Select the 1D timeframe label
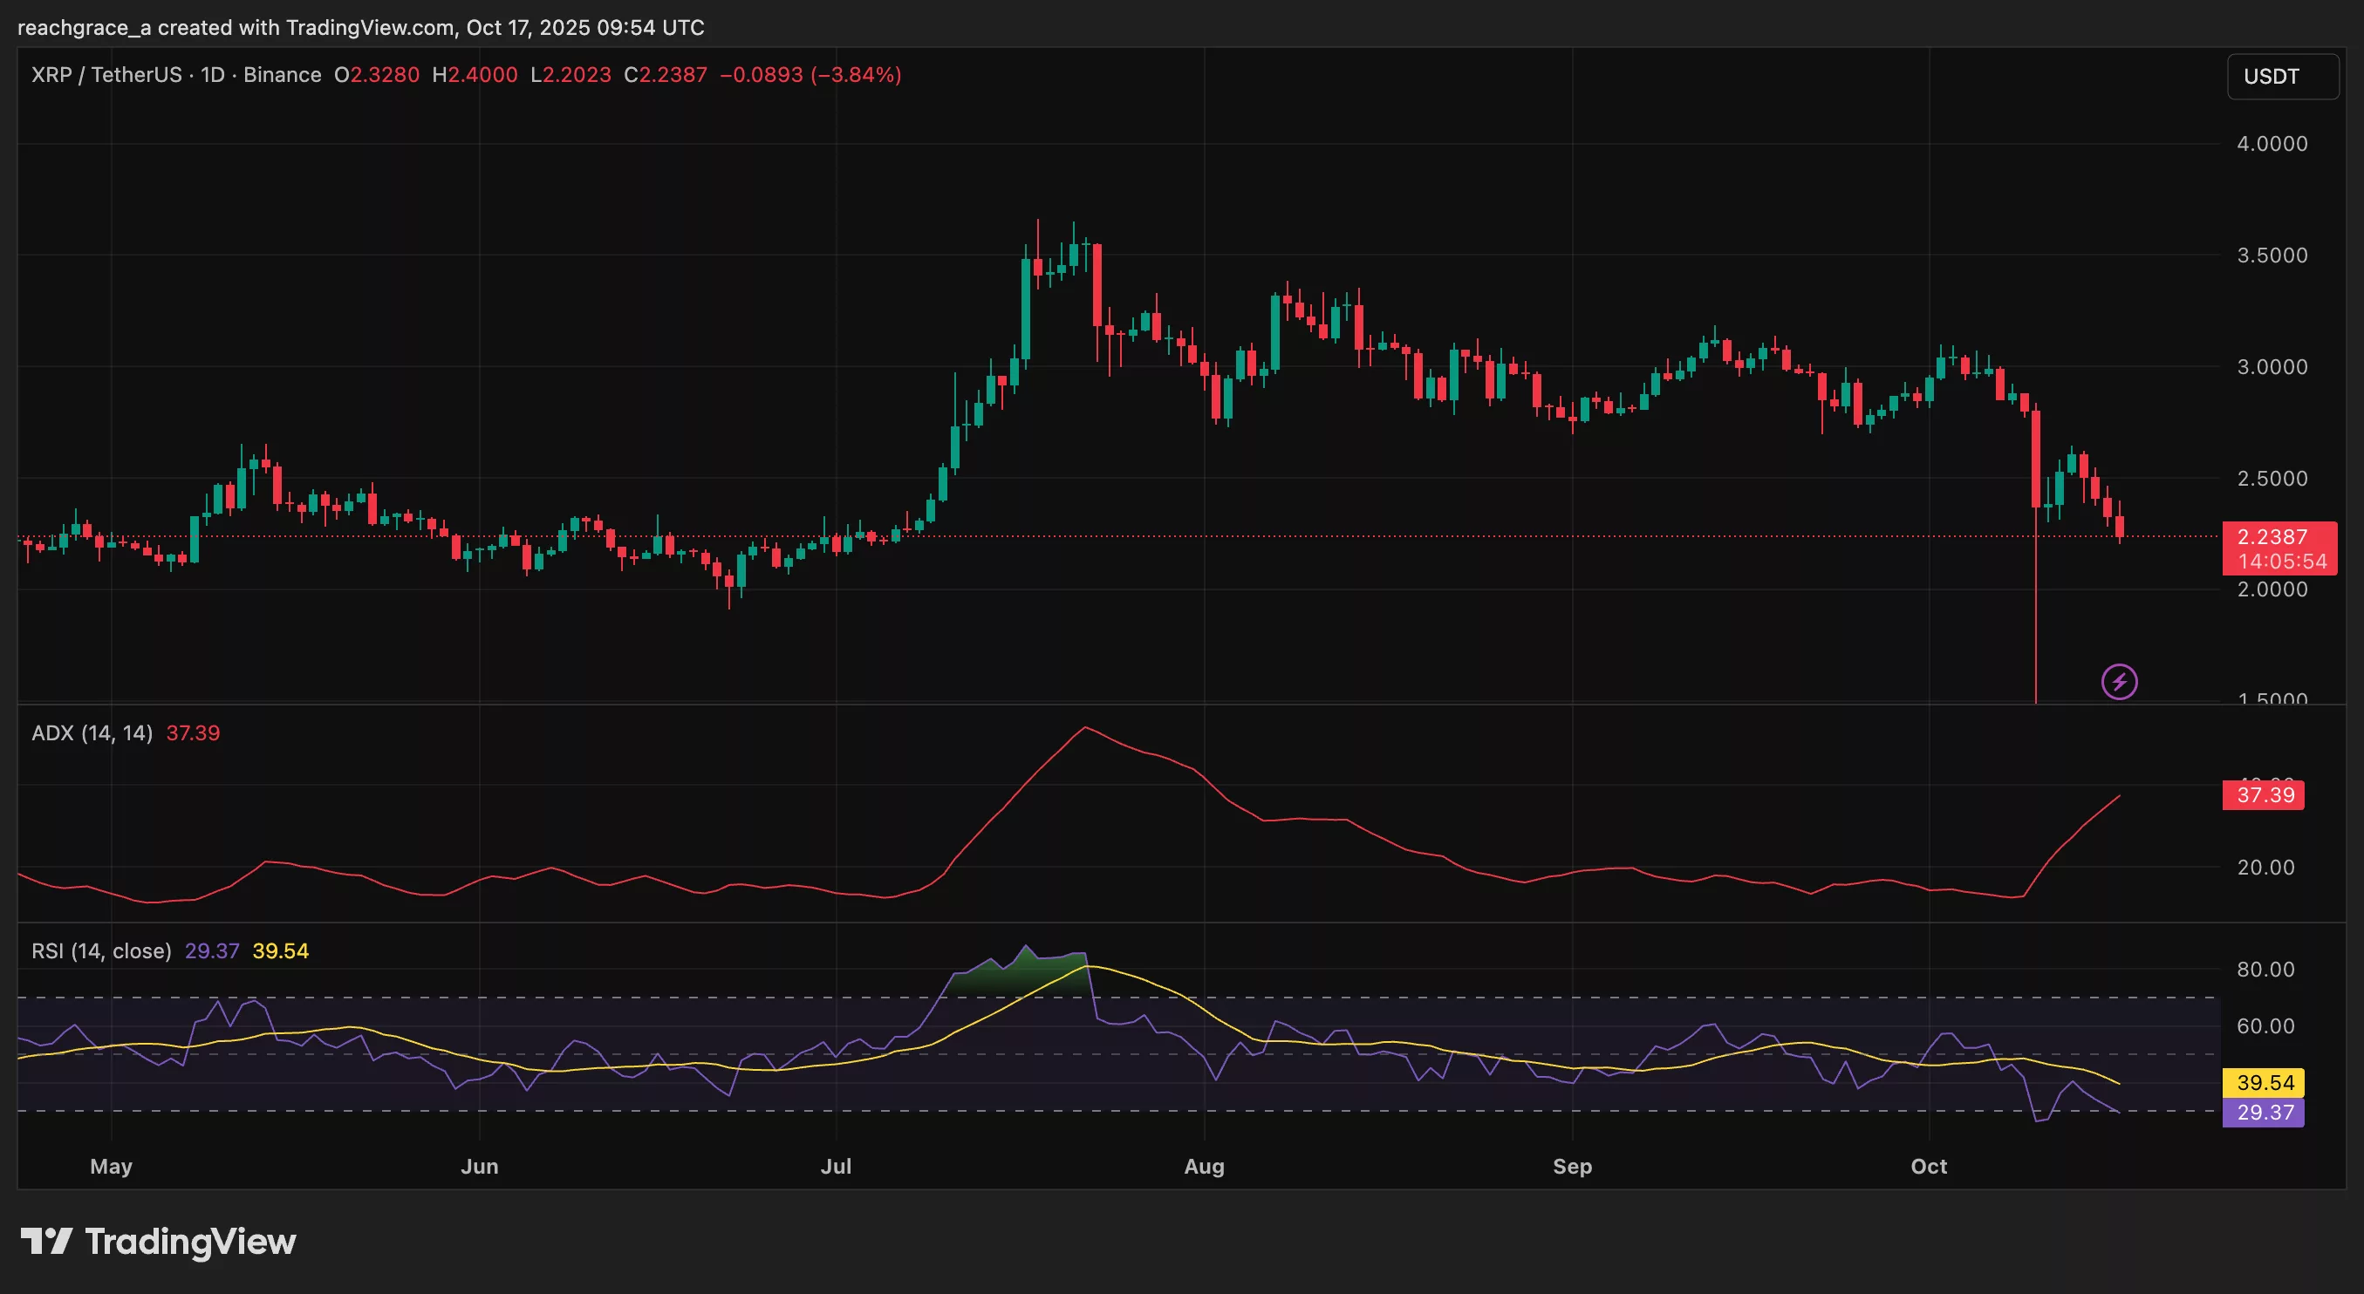Image resolution: width=2364 pixels, height=1294 pixels. [x=213, y=75]
